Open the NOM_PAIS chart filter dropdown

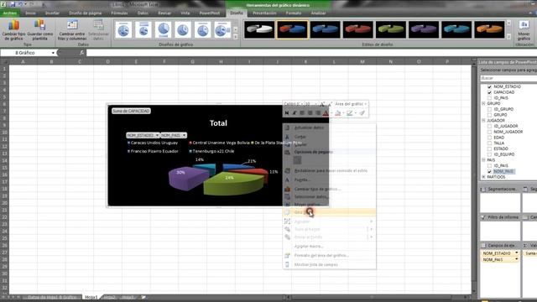pos(184,135)
